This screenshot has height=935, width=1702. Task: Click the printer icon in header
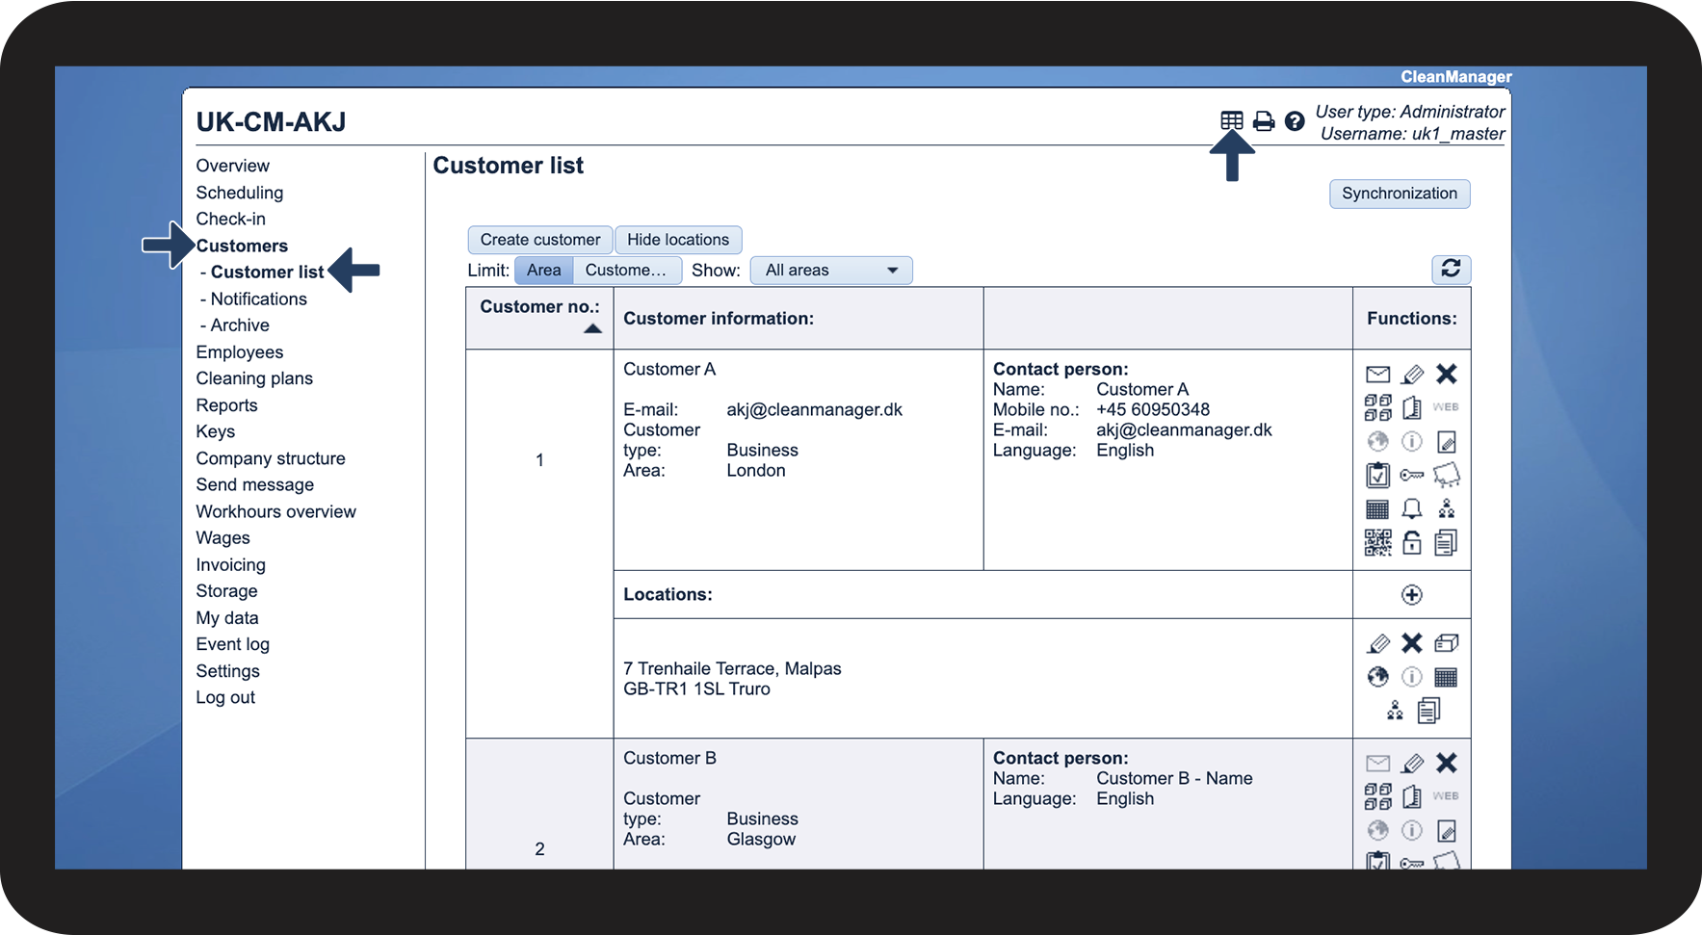1263,121
